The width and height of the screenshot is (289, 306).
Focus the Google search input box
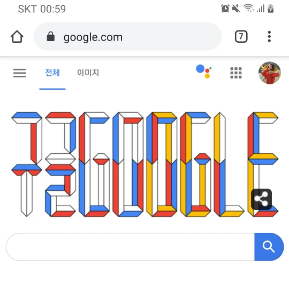(131, 247)
